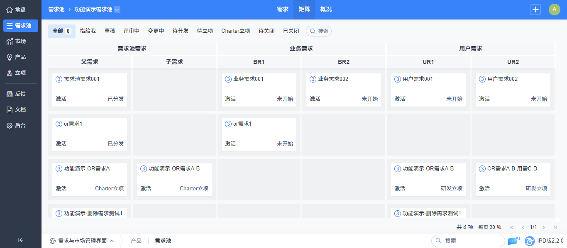Click the bottom 搜索 input field
Viewport: 567px width, 248px height.
point(468,241)
